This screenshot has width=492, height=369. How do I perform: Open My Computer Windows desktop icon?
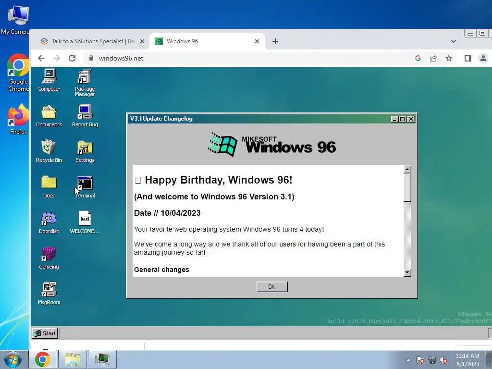15,20
